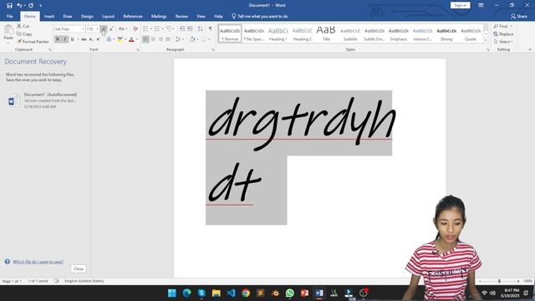This screenshot has height=301, width=535.
Task: Close the Document Recovery pane
Action: (x=78, y=268)
